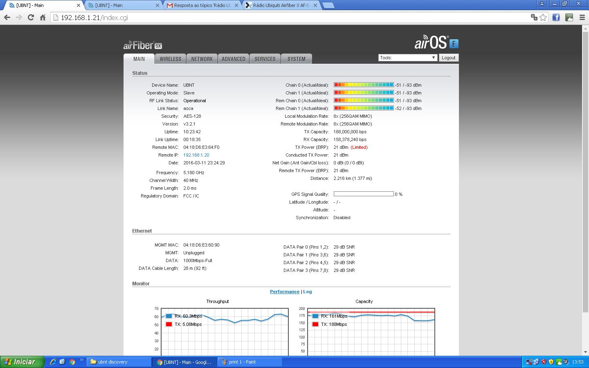
Task: Open the SERVICES tab
Action: (265, 59)
